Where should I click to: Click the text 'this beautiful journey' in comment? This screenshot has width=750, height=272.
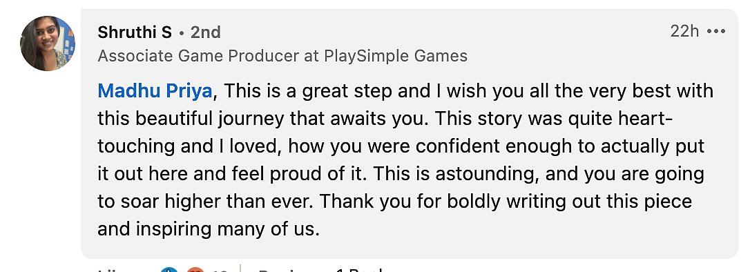191,119
